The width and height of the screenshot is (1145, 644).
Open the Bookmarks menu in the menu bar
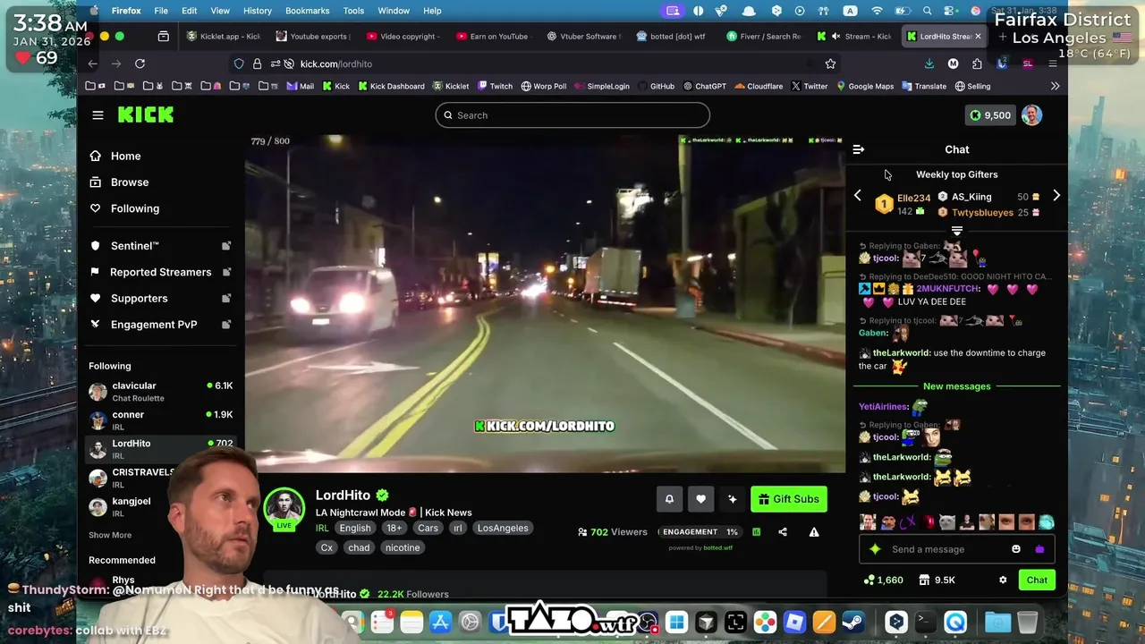[x=307, y=11]
